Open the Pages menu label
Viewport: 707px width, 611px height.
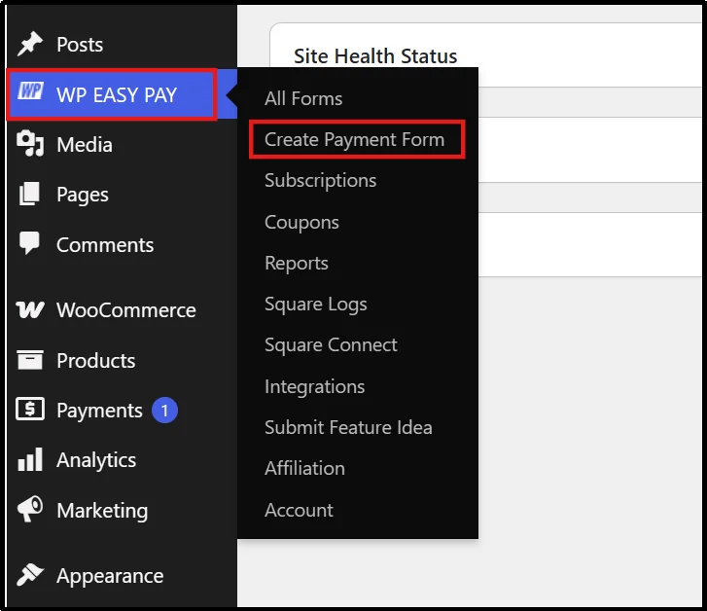coord(83,196)
